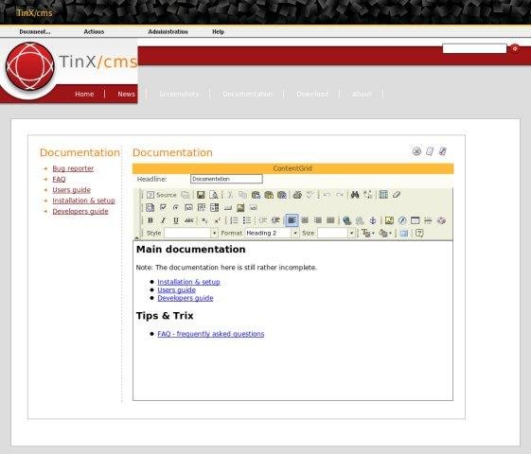This screenshot has height=454, width=531.
Task: Click the Copy icon in editor toolbar
Action: click(x=243, y=195)
